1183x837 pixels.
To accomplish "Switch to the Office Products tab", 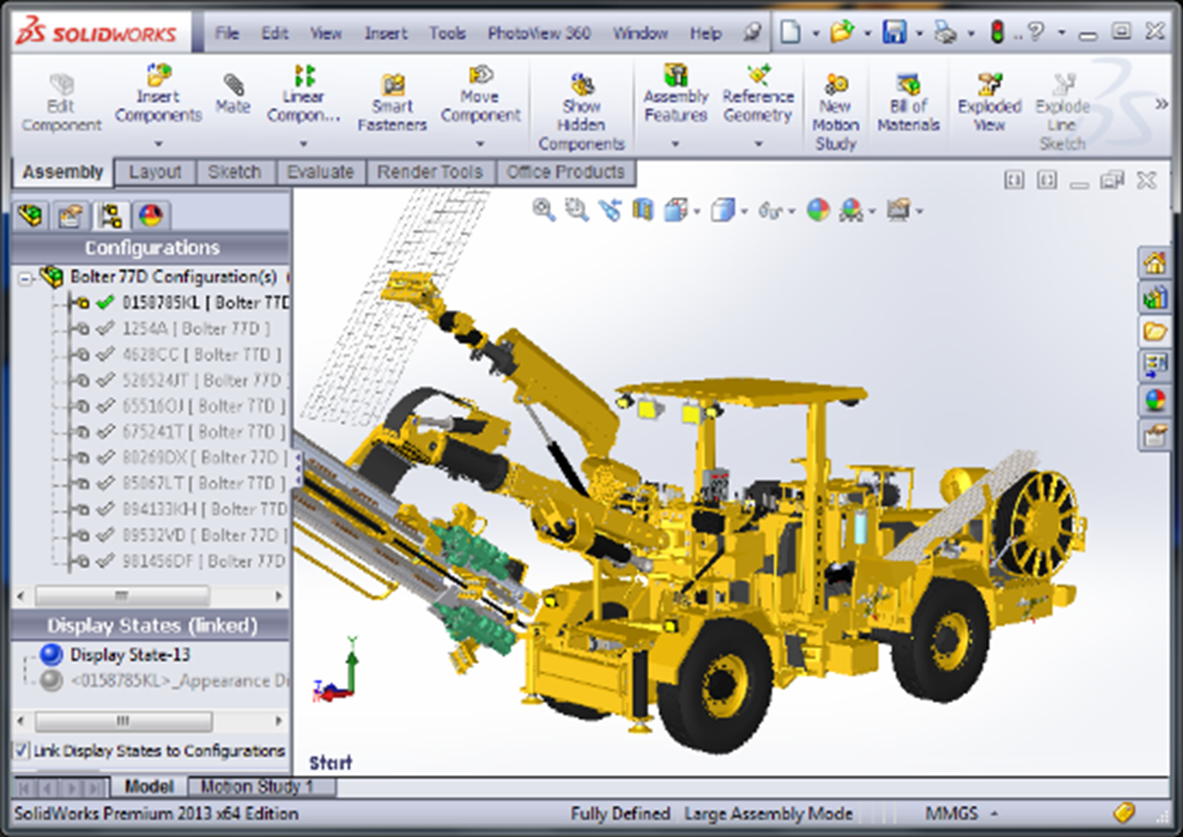I will [565, 172].
